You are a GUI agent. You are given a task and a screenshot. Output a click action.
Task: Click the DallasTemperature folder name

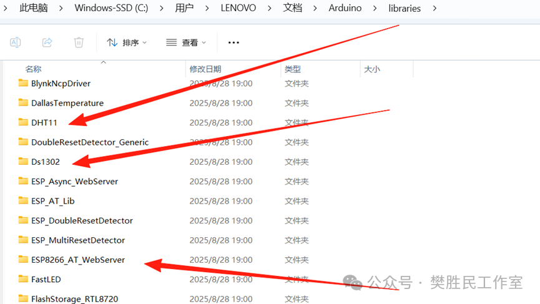tap(67, 103)
